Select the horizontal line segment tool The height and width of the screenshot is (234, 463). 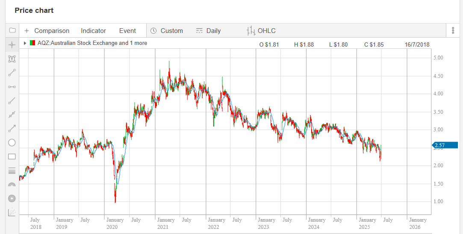[x=12, y=87]
